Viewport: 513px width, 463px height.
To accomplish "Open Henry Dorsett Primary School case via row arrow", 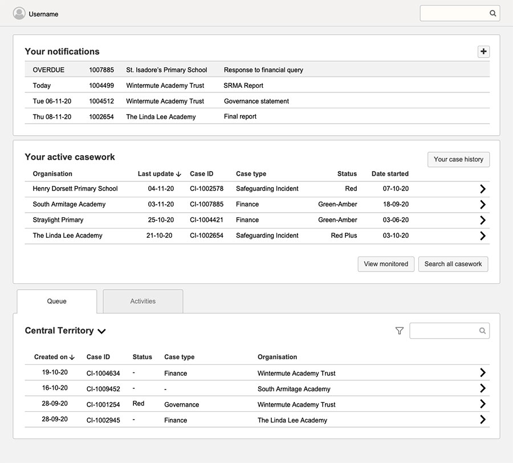I will [x=483, y=189].
